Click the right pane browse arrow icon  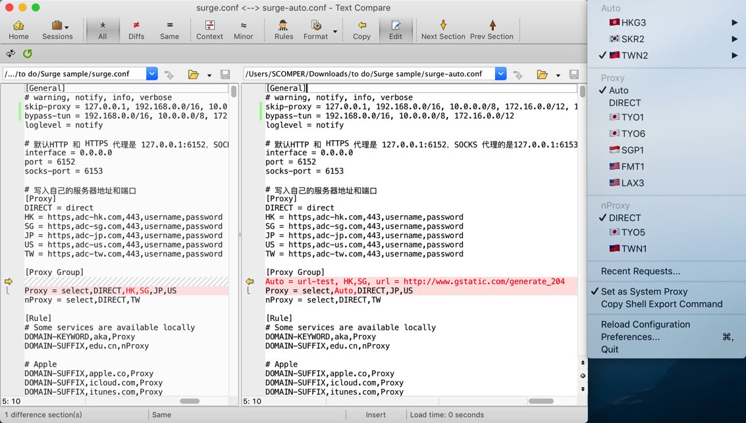click(518, 74)
